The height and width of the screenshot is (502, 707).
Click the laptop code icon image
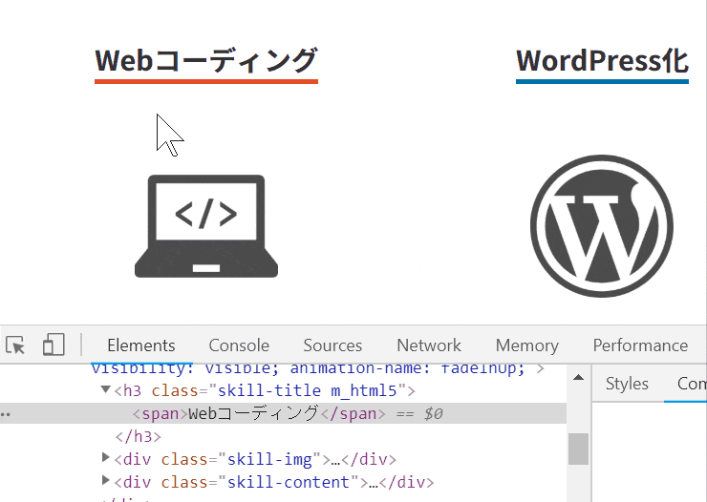click(x=206, y=226)
